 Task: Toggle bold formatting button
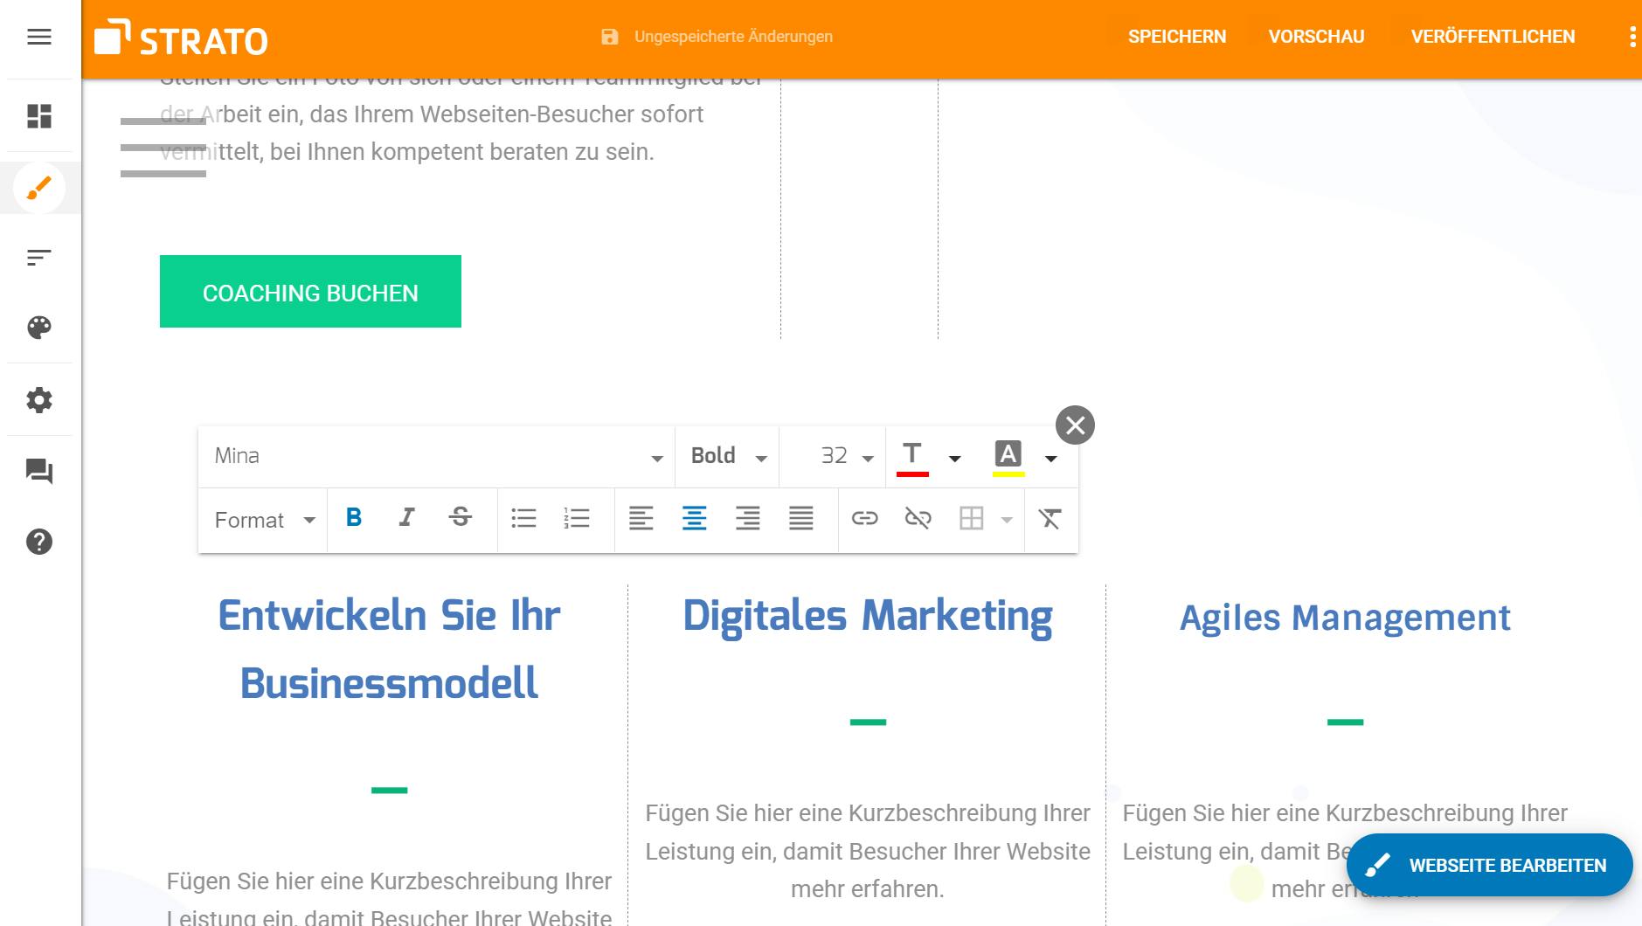354,518
